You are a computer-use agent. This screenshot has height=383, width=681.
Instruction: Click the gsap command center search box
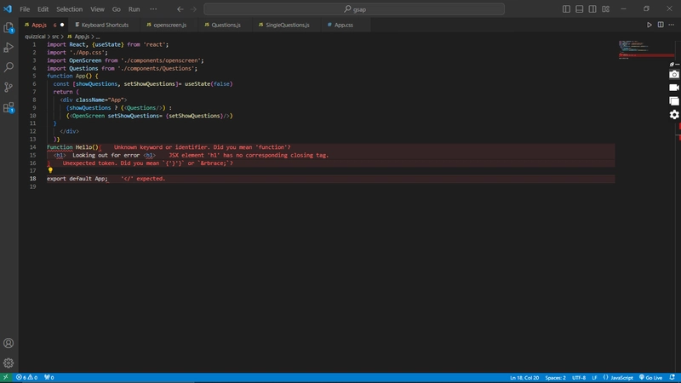[x=354, y=9]
